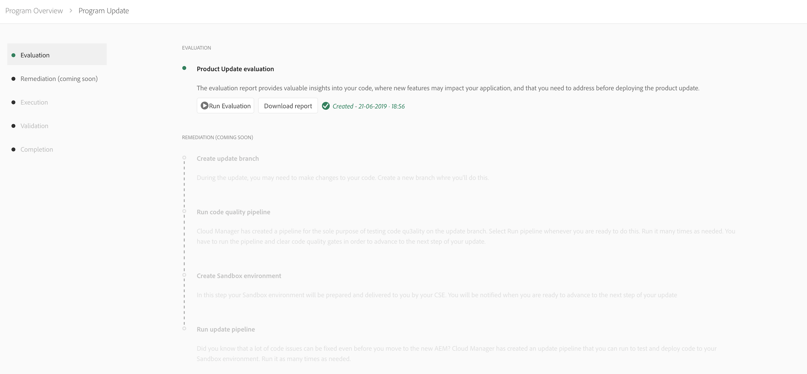The height and width of the screenshot is (374, 807).
Task: Select the Run code quality pipeline circle marker
Action: 185,211
